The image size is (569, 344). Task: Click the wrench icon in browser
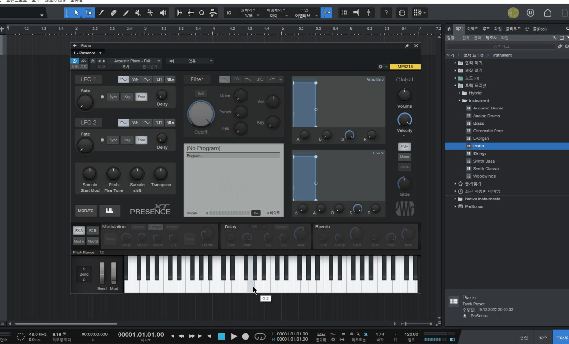[555, 37]
